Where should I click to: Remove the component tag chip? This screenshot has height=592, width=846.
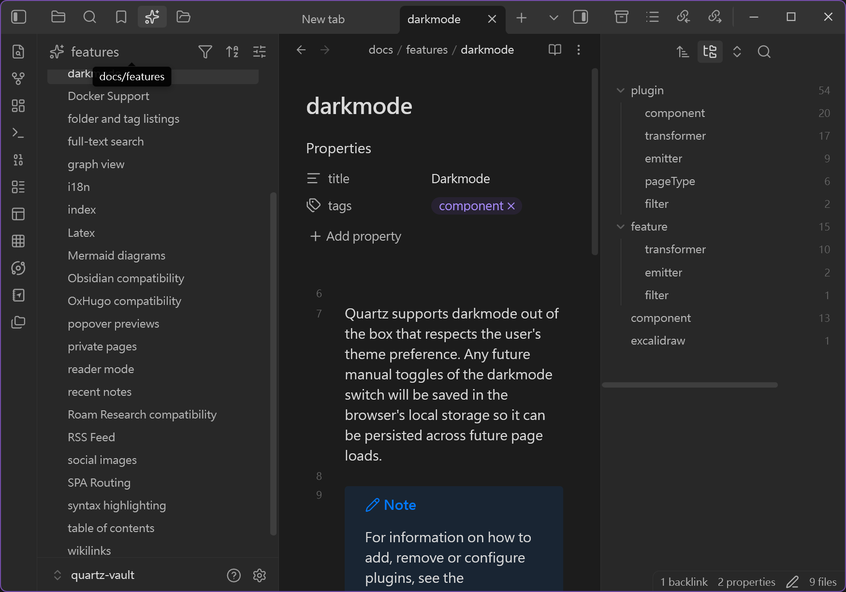511,206
